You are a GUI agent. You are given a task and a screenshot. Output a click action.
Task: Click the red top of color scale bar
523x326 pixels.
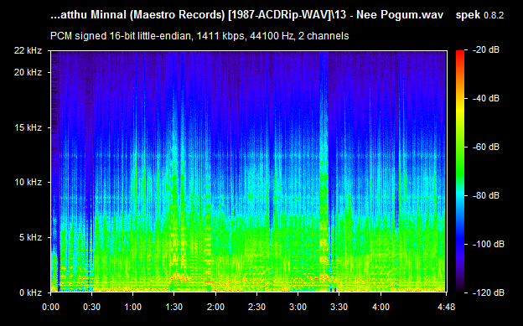tap(460, 54)
